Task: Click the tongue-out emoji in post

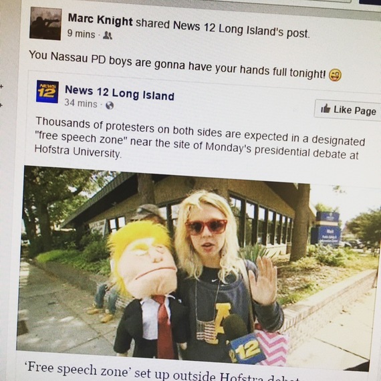Action: [335, 75]
